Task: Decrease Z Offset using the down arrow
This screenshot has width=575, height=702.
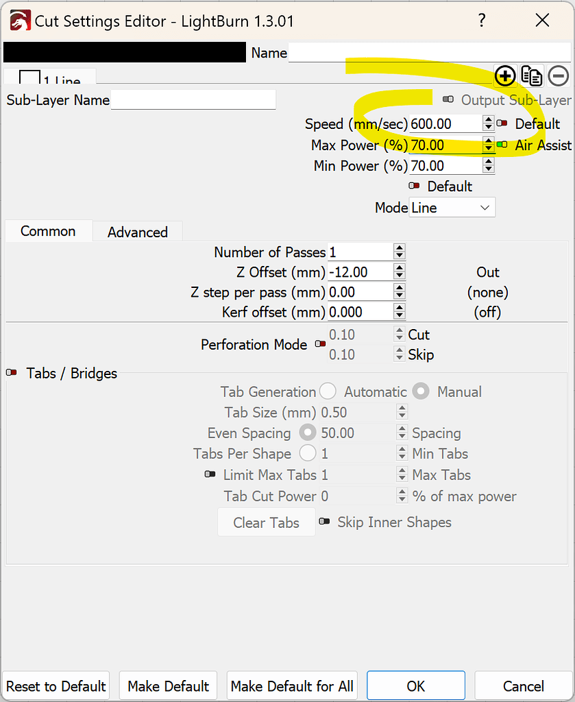Action: point(399,275)
